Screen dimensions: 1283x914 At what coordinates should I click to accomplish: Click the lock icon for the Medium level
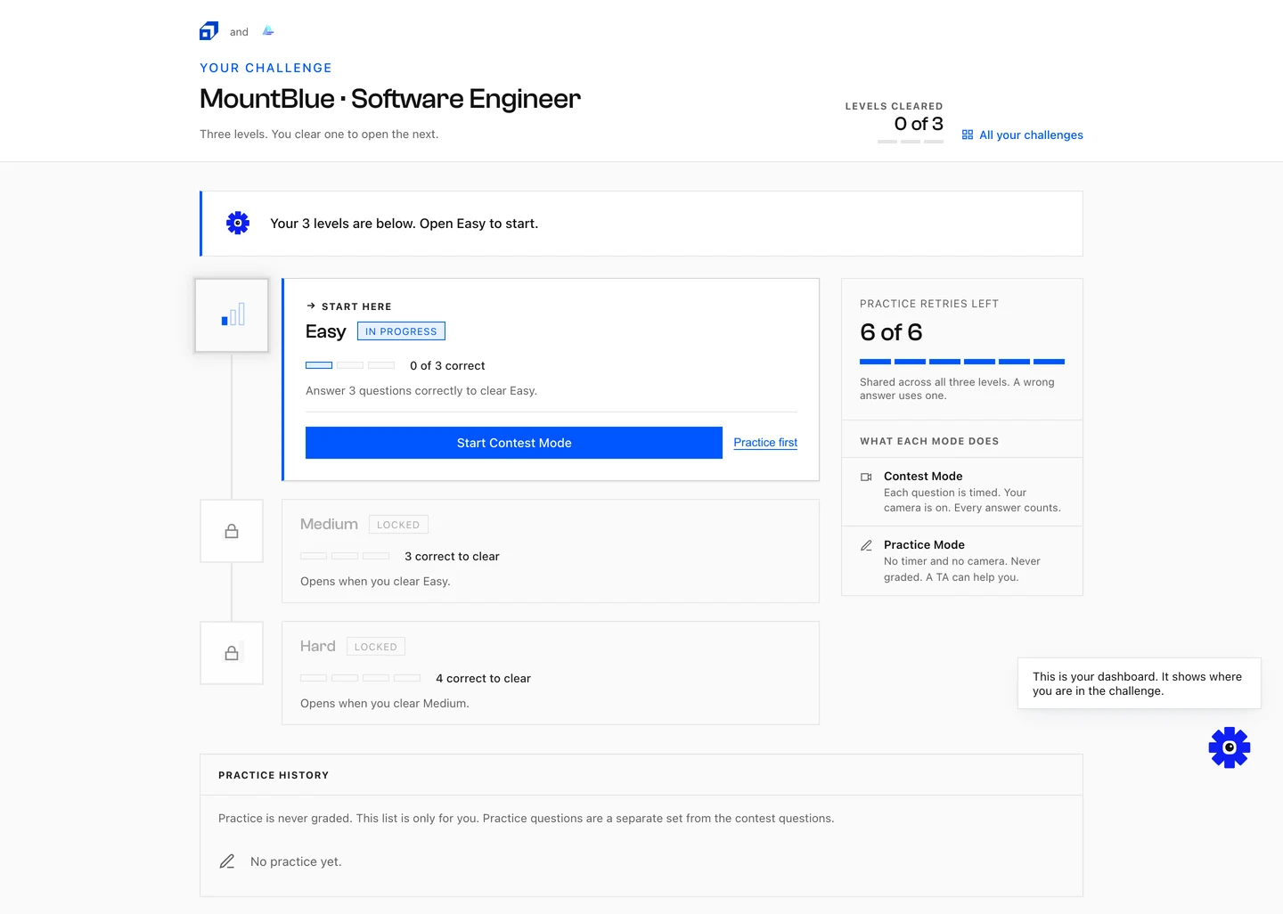coord(232,531)
